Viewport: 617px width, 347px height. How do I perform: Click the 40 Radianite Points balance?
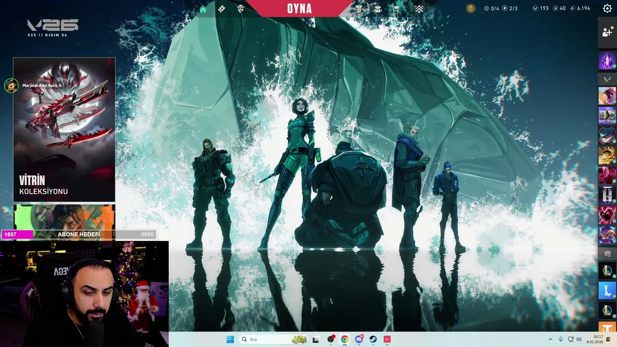point(559,8)
